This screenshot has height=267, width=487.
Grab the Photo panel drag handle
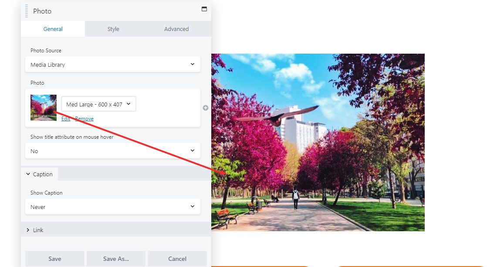[x=27, y=11]
